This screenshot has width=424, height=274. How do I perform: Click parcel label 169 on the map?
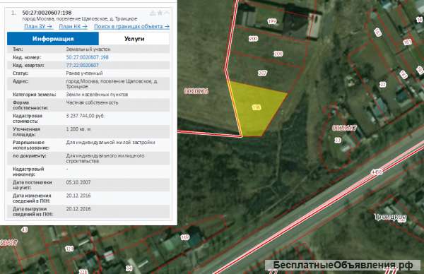pos(184,237)
